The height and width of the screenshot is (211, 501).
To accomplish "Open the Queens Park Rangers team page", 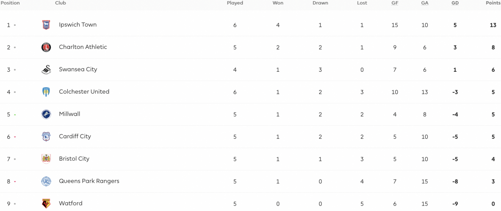I will pyautogui.click(x=89, y=181).
